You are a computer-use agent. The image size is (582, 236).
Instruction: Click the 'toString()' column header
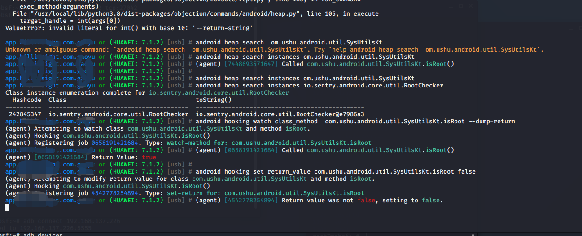[214, 100]
